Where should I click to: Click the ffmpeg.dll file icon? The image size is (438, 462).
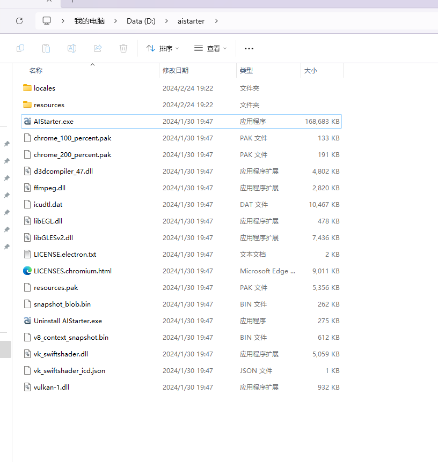(x=27, y=188)
